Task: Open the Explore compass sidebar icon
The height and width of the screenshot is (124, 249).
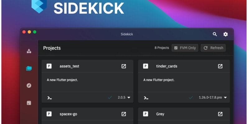Action: (29, 85)
